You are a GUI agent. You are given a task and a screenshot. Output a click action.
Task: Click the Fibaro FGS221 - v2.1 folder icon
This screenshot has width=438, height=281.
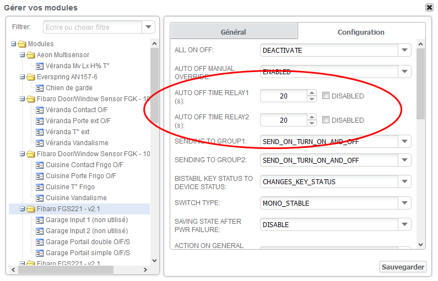31,209
